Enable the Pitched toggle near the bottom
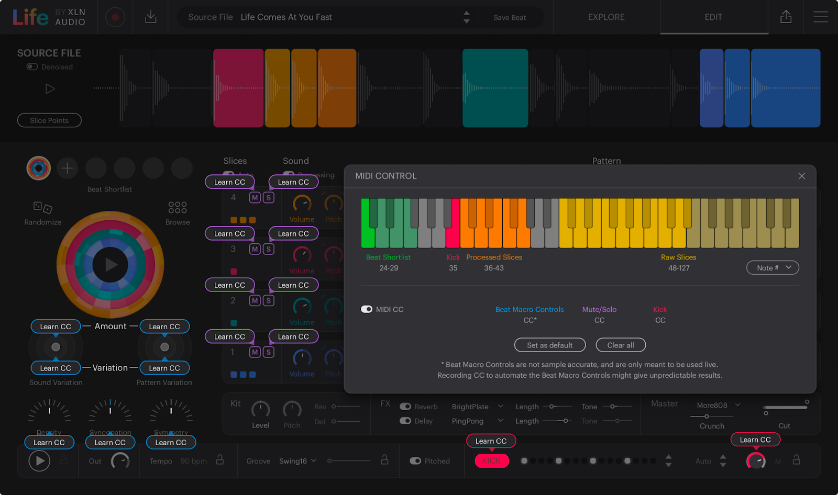Screen dimensions: 838x495 point(415,460)
